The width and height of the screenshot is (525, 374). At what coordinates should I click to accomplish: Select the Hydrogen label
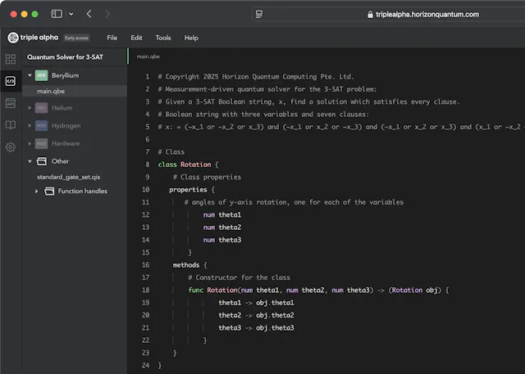pos(66,125)
